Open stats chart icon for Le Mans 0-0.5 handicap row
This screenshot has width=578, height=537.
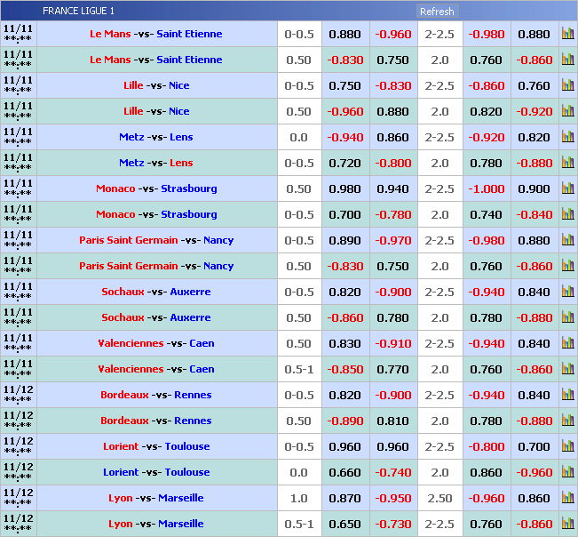568,35
